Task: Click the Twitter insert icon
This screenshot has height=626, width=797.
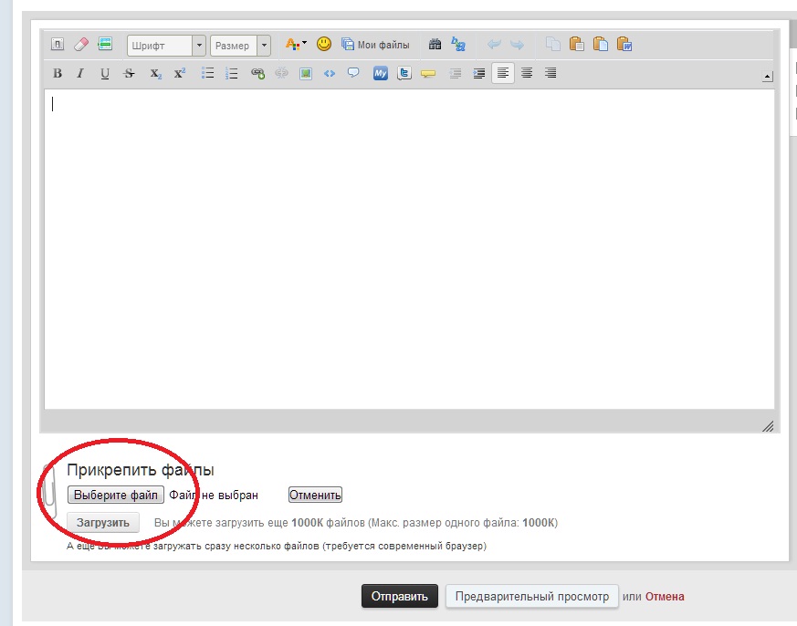Action: [404, 74]
